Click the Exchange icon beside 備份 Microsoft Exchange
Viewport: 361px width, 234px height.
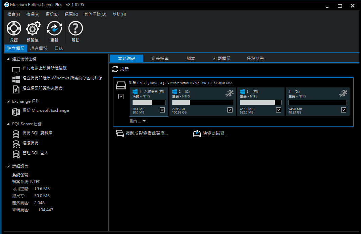point(16,112)
